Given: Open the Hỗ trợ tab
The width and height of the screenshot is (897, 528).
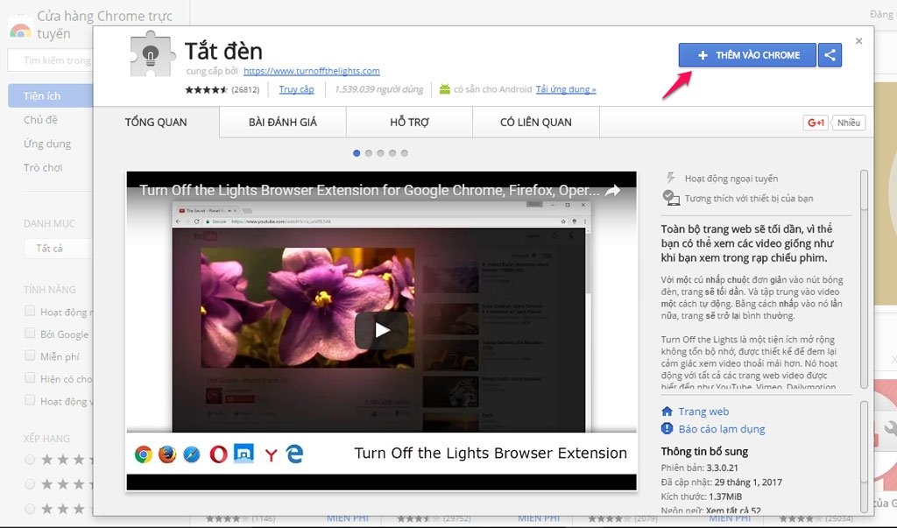Looking at the screenshot, I should click(x=409, y=123).
